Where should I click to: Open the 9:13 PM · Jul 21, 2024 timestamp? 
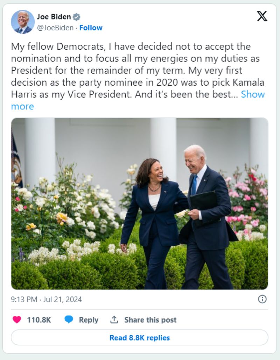click(x=47, y=300)
